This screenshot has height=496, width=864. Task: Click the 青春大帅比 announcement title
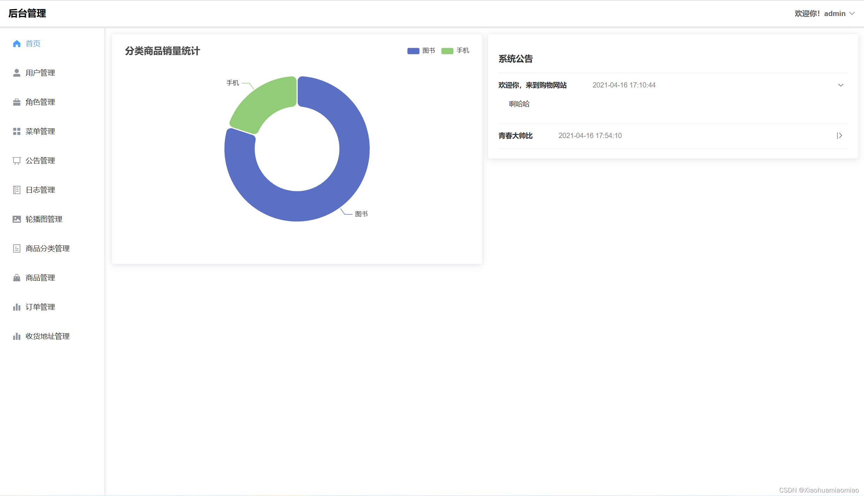515,136
